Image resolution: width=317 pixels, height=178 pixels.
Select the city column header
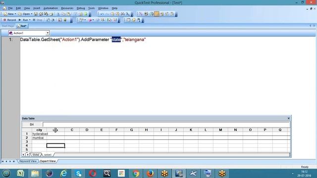(39, 130)
